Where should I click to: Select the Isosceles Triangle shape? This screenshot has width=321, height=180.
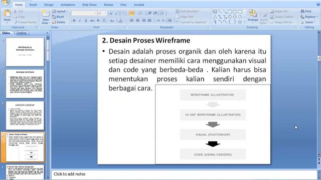click(x=215, y=16)
